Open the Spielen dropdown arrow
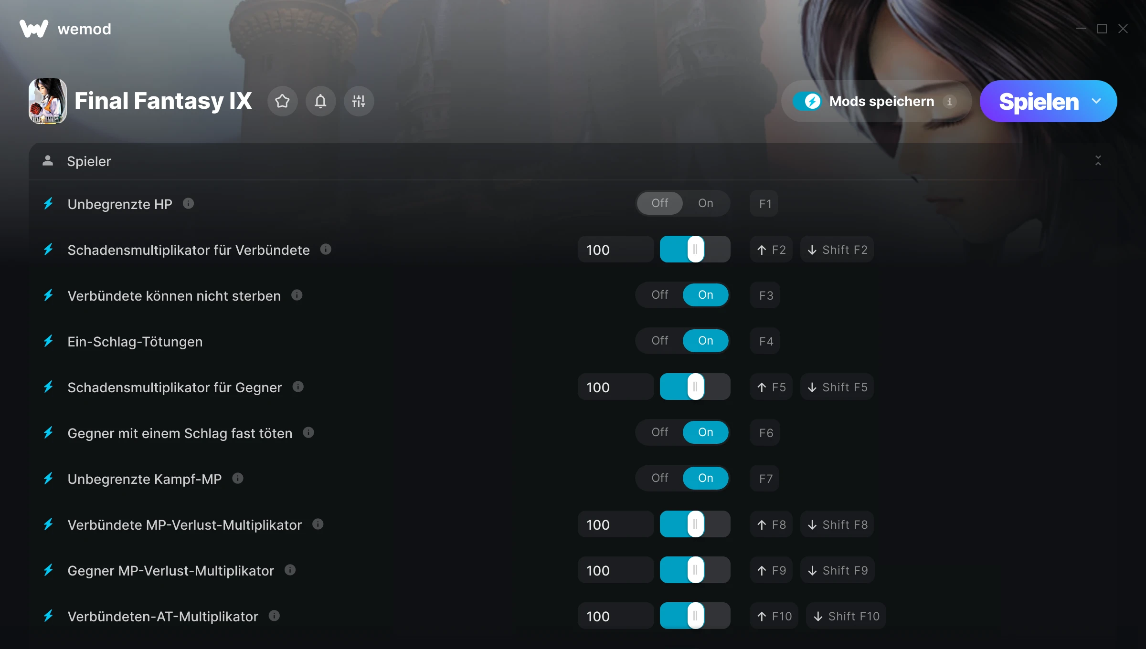Viewport: 1146px width, 649px height. click(x=1096, y=101)
